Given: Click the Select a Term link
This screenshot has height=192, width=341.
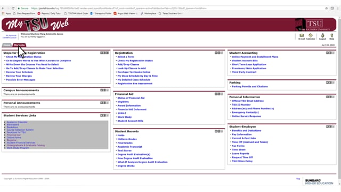Looking at the screenshot, I should (x=126, y=57).
